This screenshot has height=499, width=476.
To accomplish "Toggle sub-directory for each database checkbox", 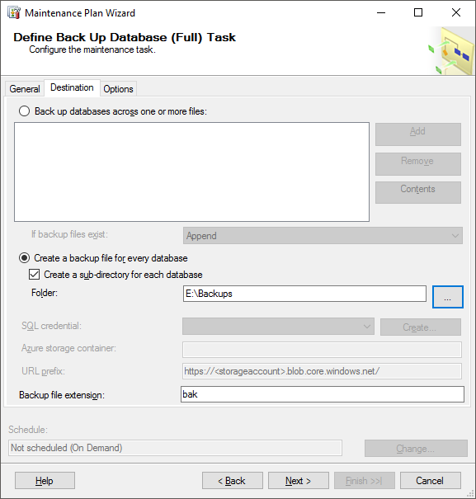I will click(x=35, y=275).
